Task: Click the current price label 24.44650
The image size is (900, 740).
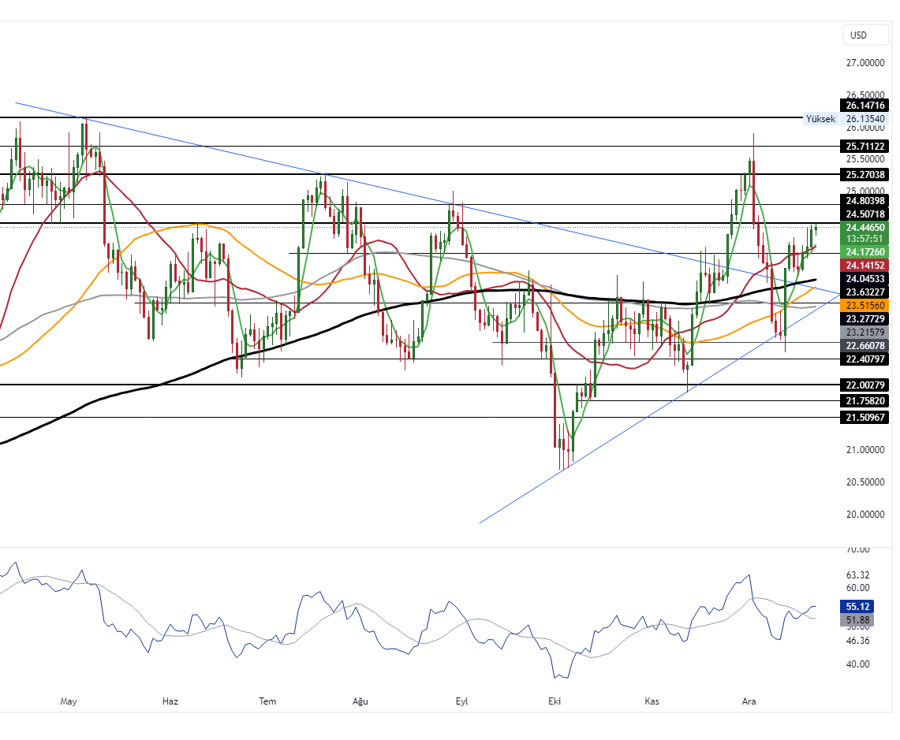Action: tap(865, 228)
